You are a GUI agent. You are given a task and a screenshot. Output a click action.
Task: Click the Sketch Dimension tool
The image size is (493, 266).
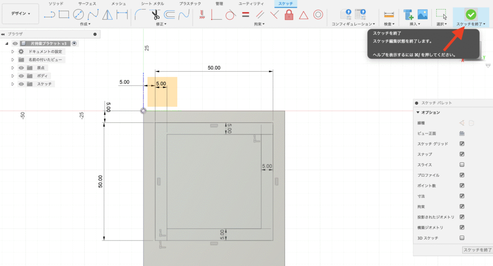click(x=122, y=15)
